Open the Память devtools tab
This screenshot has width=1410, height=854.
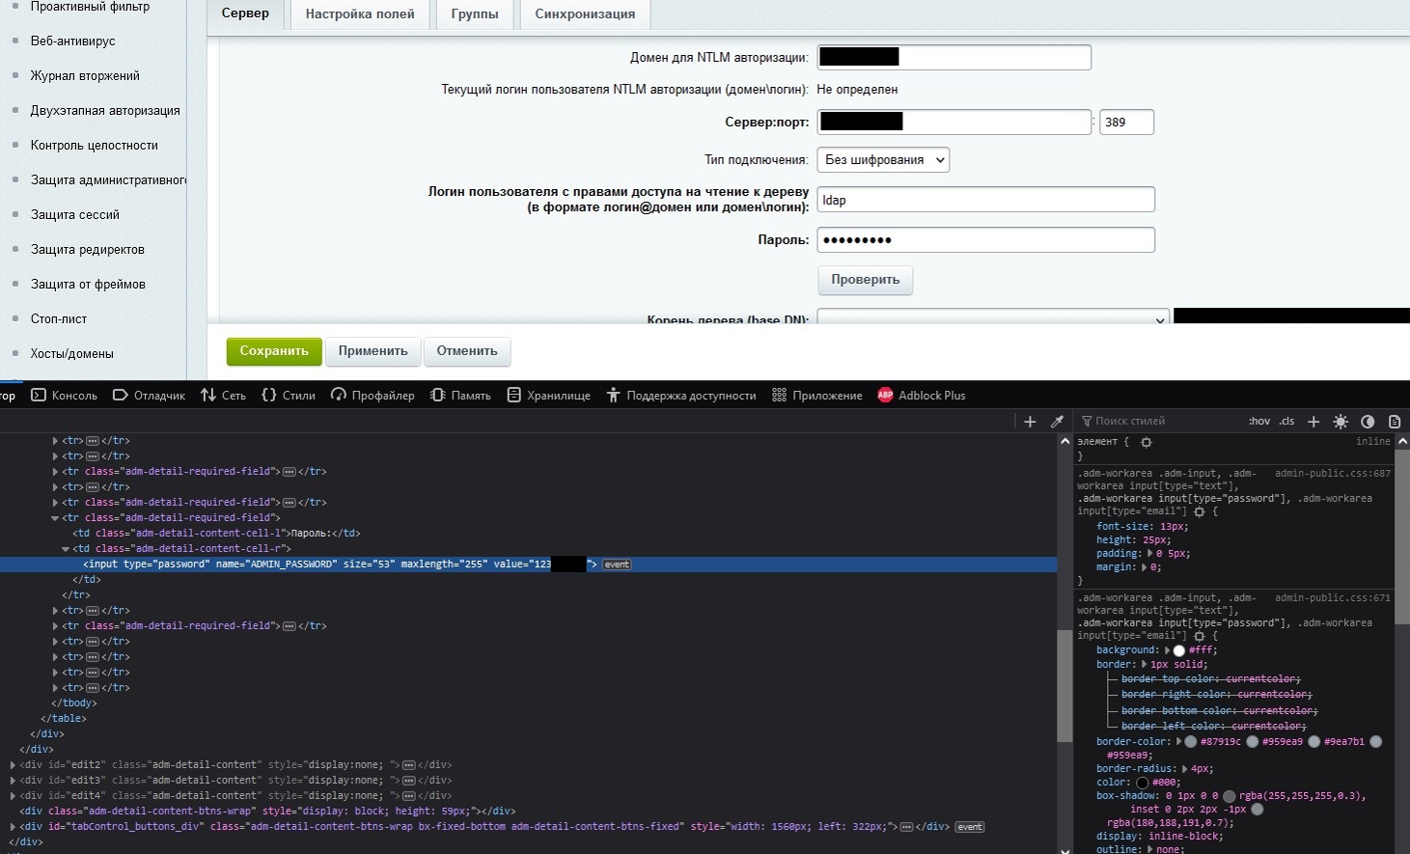(x=460, y=395)
